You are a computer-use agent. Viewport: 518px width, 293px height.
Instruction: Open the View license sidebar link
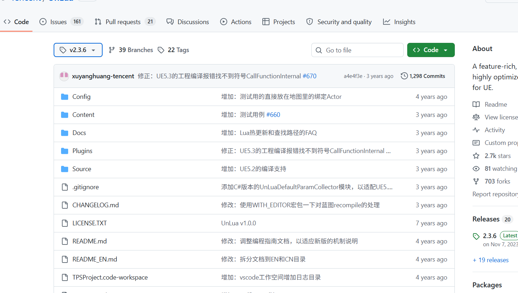coord(495,117)
